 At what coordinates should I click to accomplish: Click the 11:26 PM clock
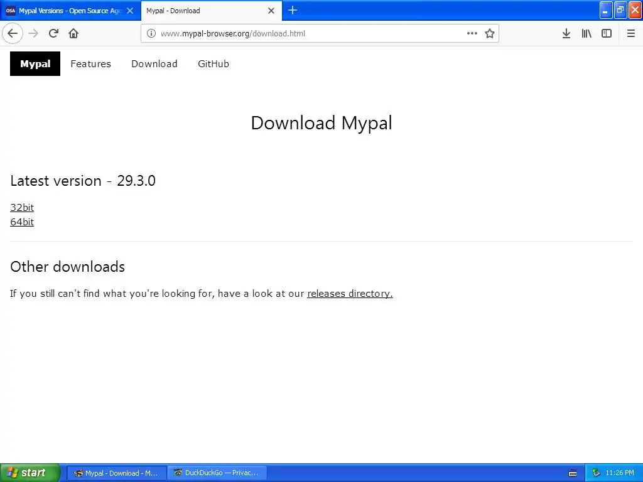pyautogui.click(x=620, y=473)
